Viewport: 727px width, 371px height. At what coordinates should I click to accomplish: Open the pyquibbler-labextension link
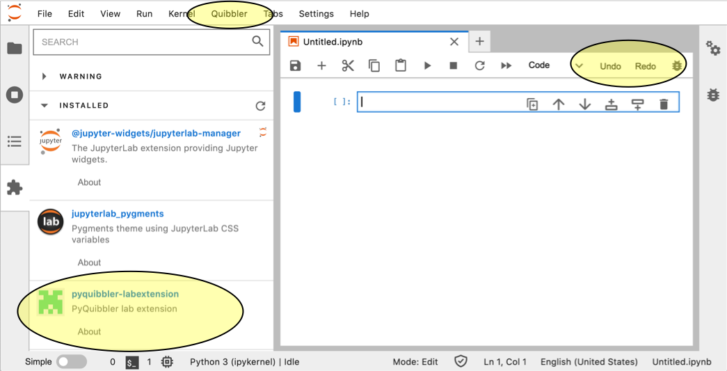pyautogui.click(x=125, y=294)
